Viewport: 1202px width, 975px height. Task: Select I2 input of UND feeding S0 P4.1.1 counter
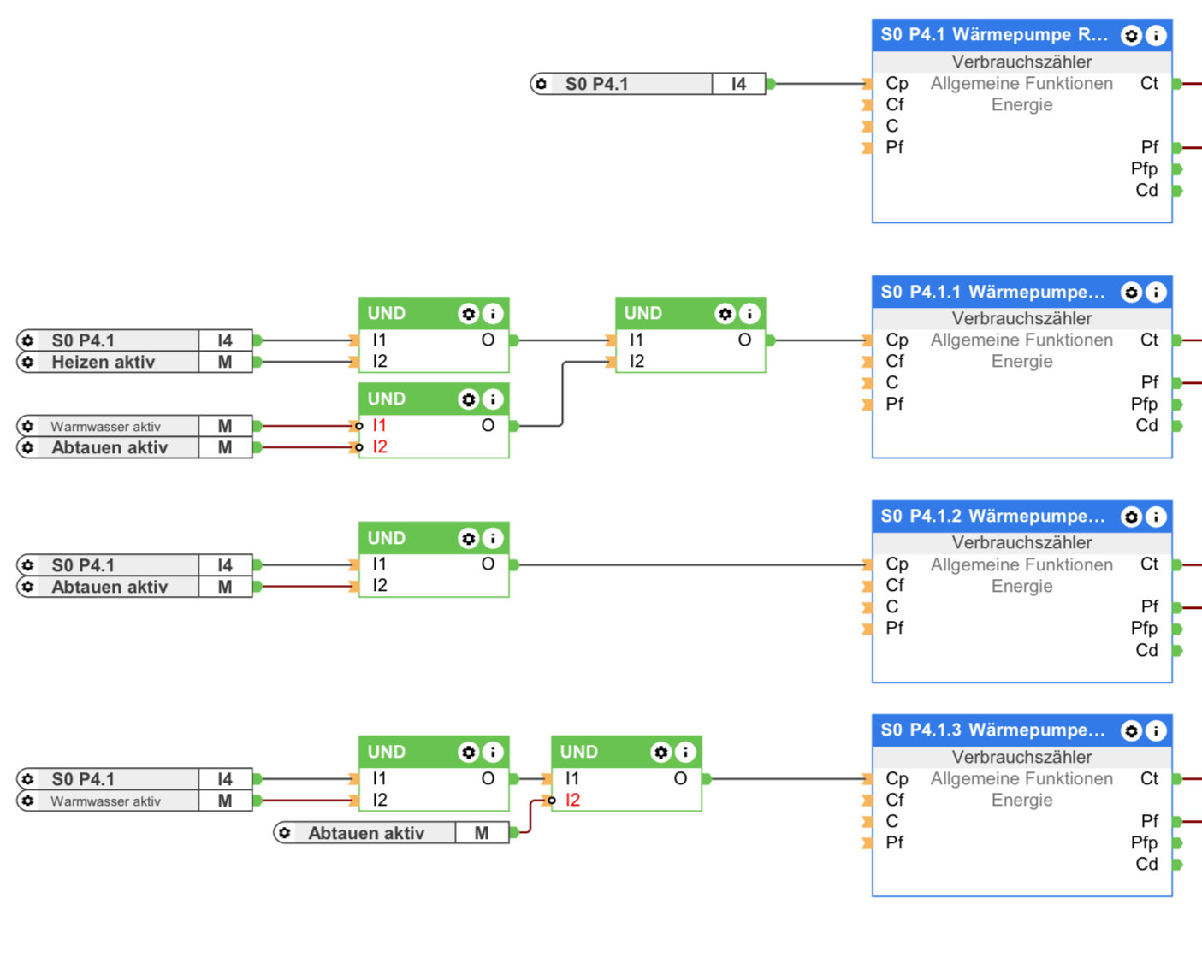tap(611, 362)
